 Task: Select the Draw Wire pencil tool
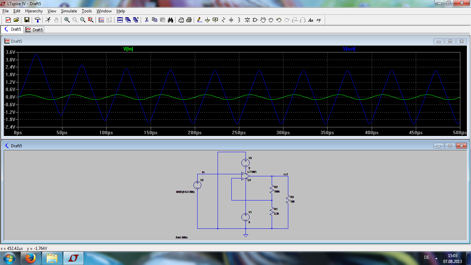(199, 20)
